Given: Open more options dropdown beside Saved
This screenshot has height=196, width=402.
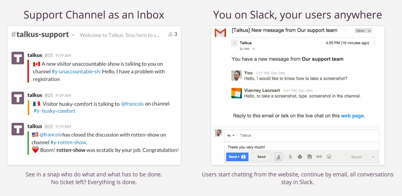Looking at the screenshot, I should pos(373,157).
